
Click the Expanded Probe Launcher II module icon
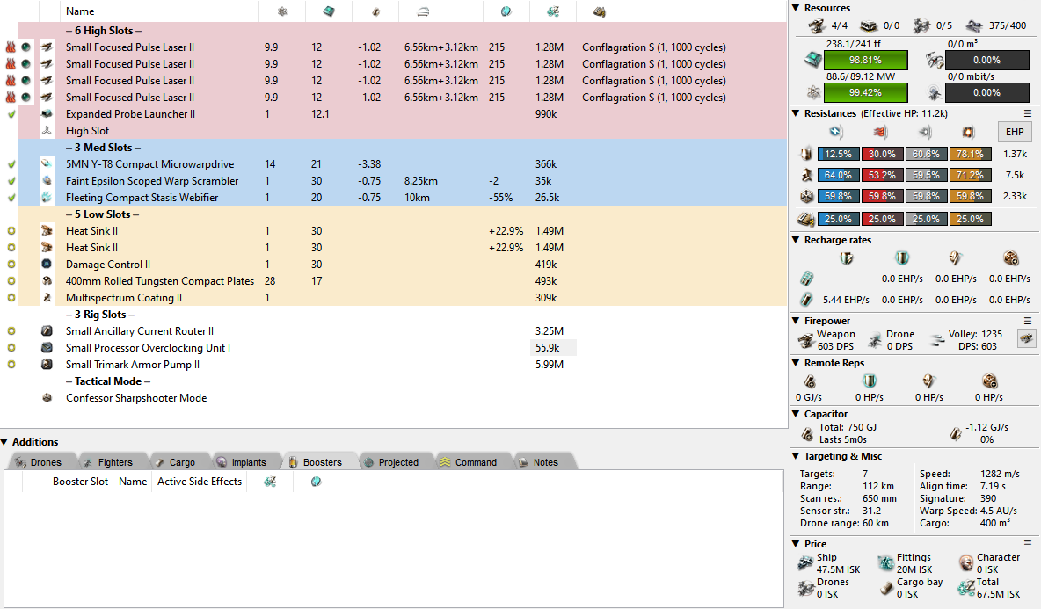(x=47, y=114)
